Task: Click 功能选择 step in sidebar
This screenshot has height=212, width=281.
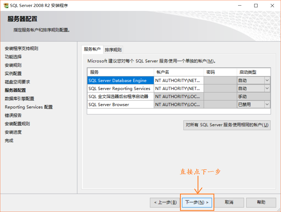Action: click(13, 57)
